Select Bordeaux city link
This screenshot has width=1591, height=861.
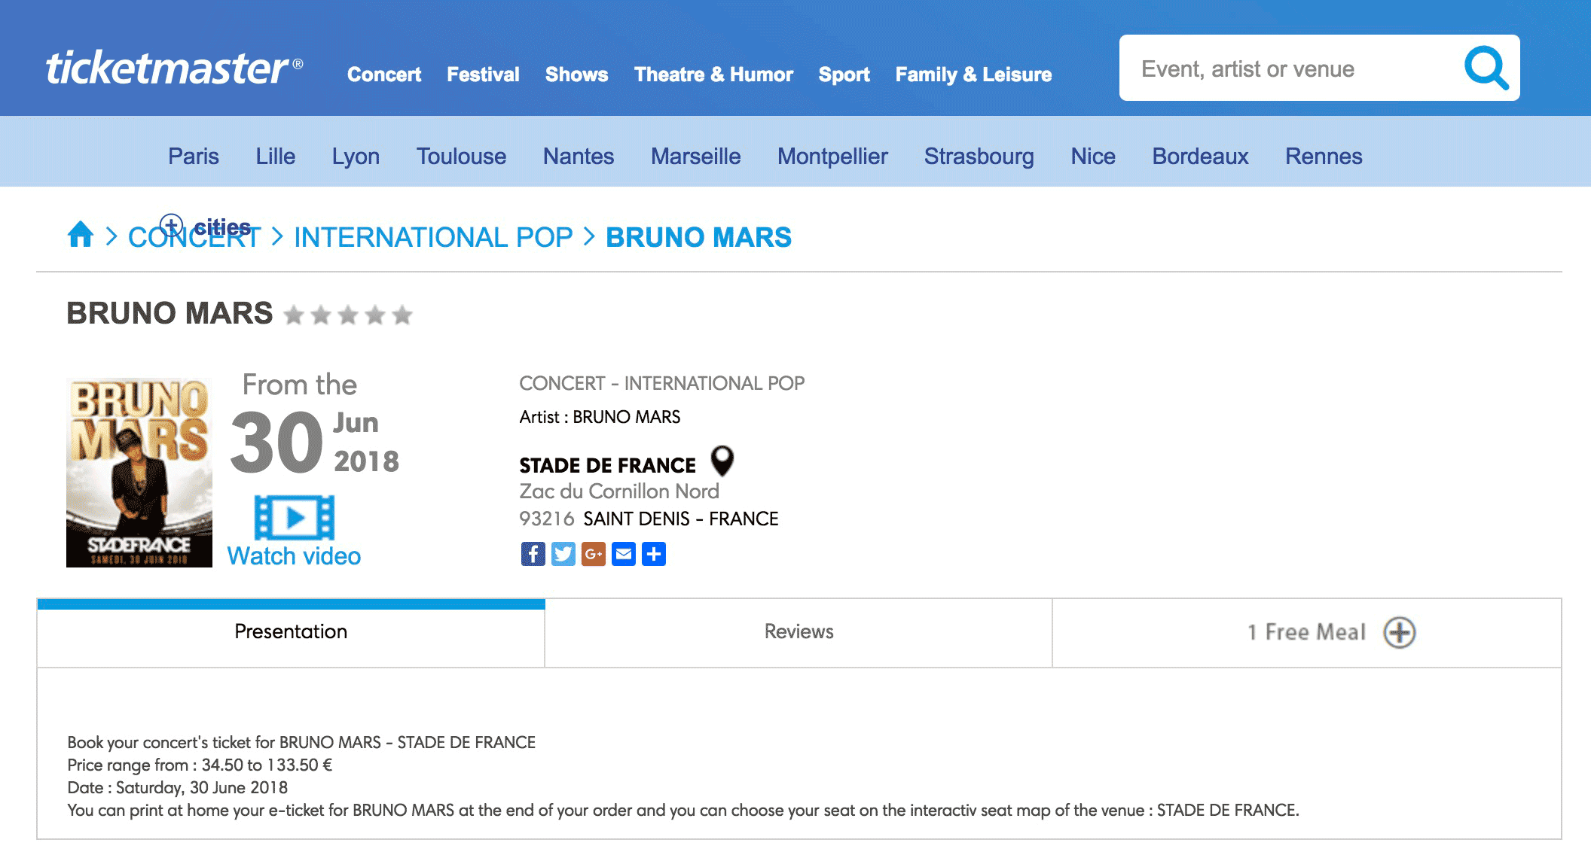coord(1200,156)
